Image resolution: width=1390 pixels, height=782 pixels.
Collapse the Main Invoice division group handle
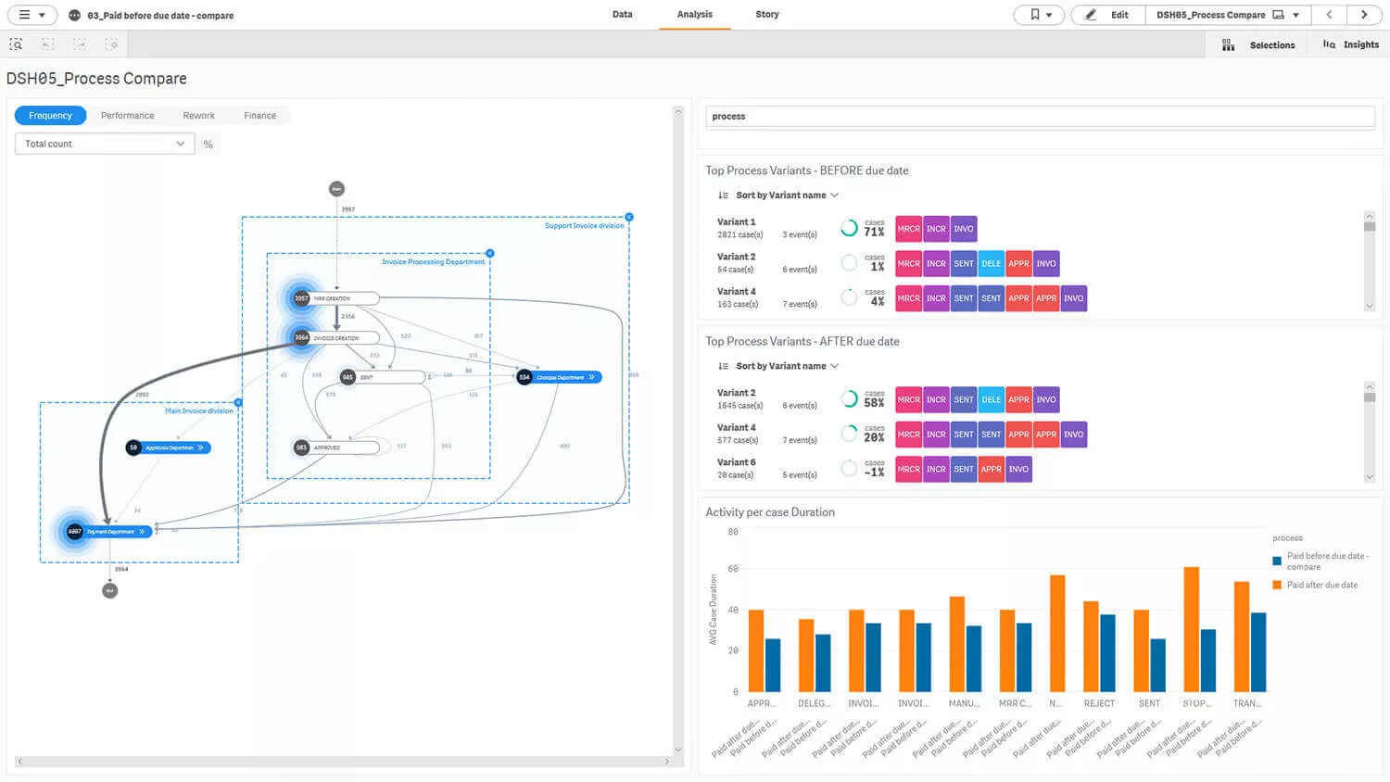tap(238, 402)
